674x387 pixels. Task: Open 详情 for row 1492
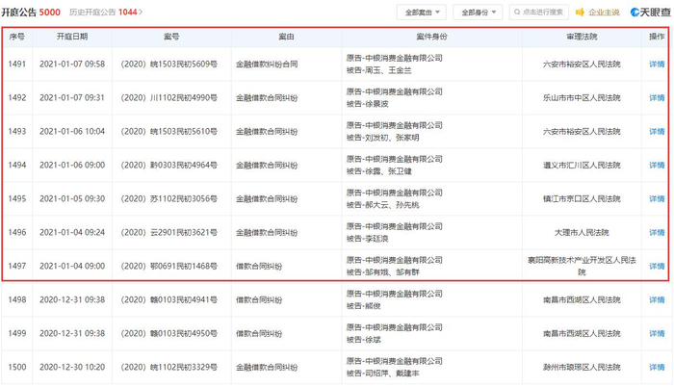[x=657, y=97]
